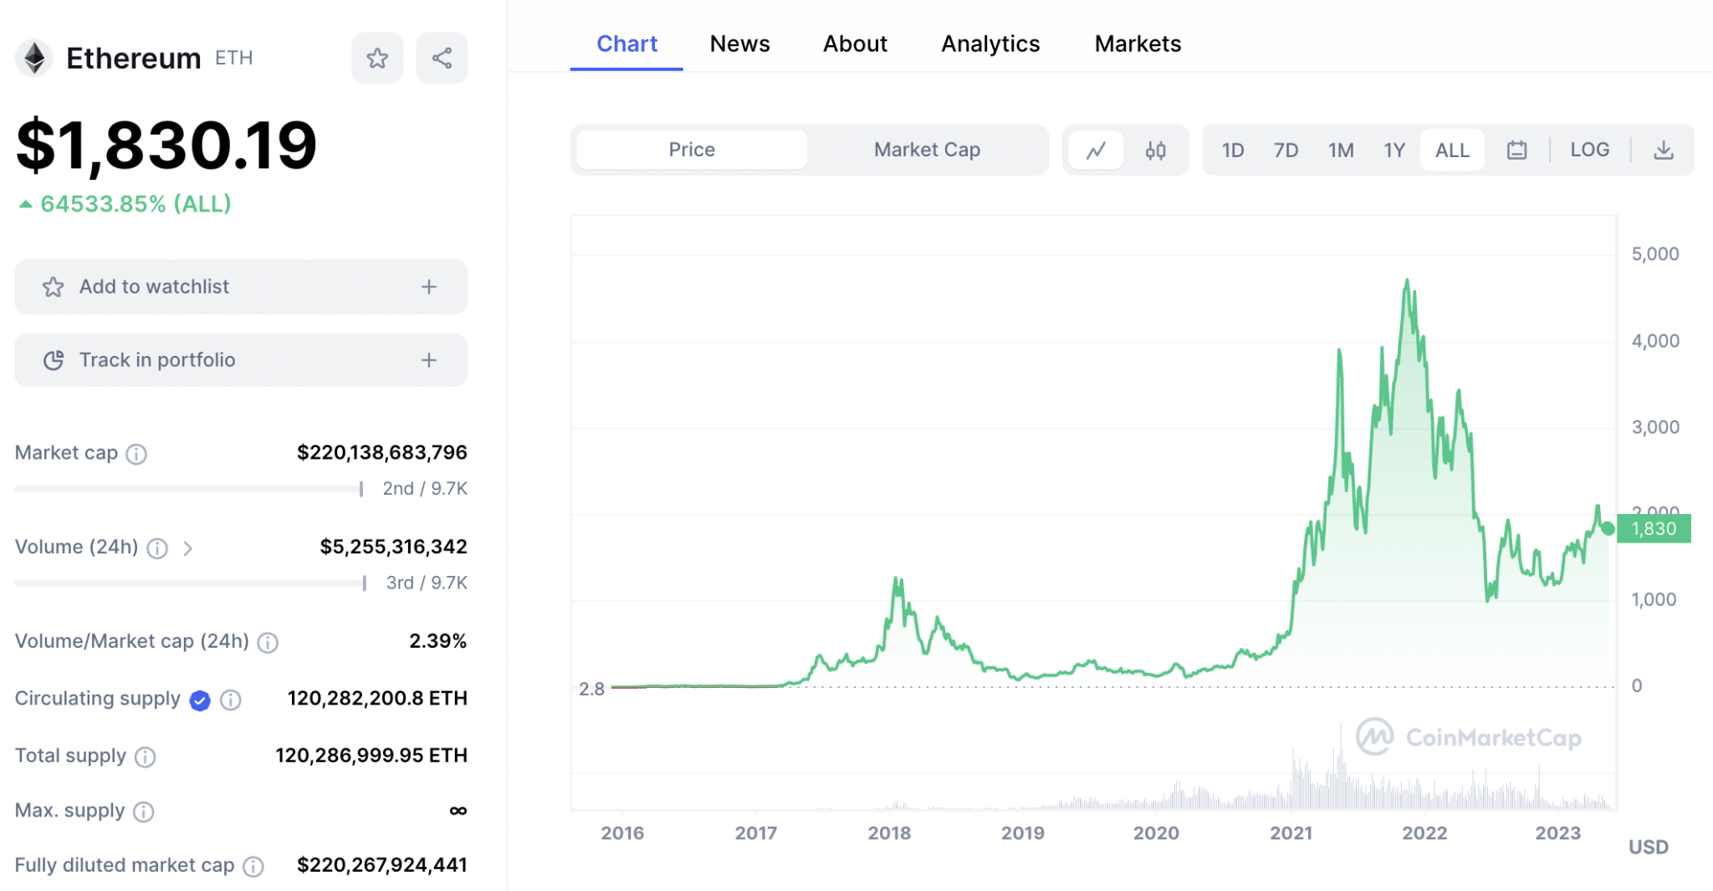The height and width of the screenshot is (891, 1713).
Task: Set chart range to 1Y
Action: coord(1394,150)
